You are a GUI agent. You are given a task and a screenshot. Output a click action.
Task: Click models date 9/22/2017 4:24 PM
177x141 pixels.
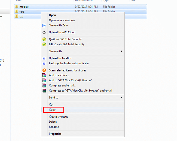86,7
